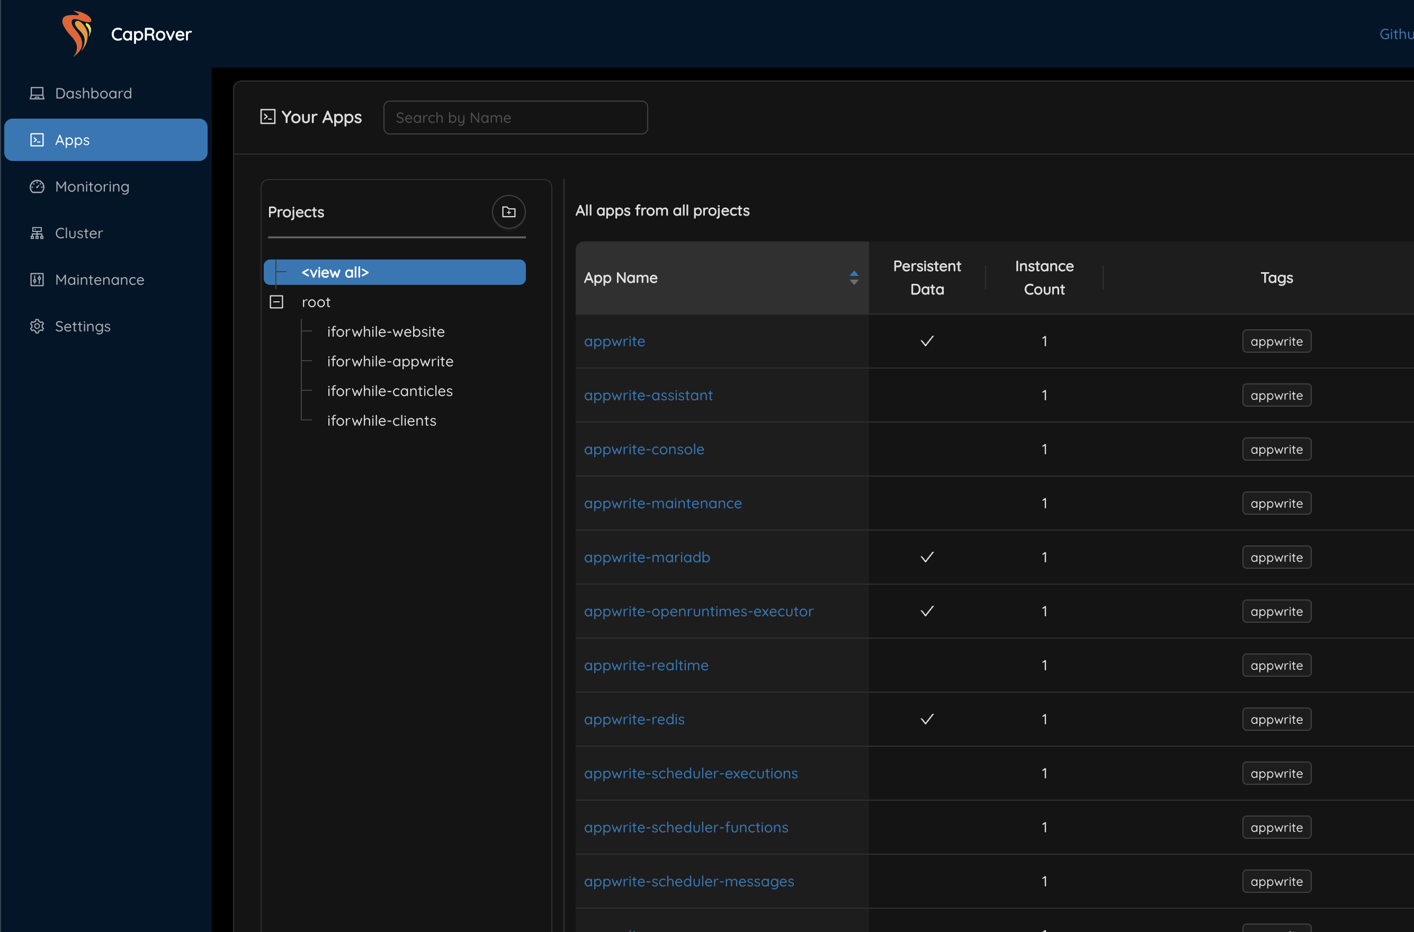1414x932 pixels.
Task: Click the Persistent Data column header
Action: [x=927, y=277]
